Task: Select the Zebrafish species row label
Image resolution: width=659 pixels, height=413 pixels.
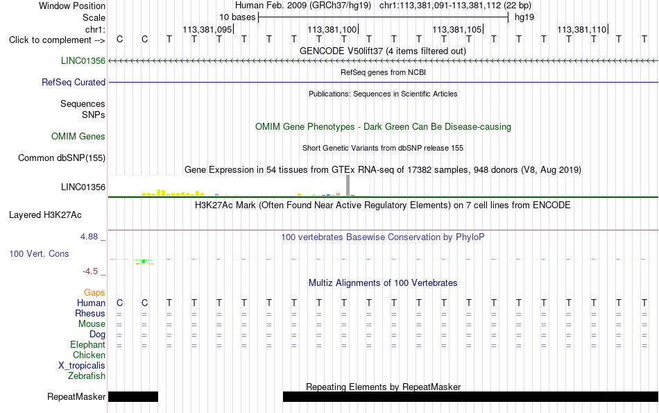Action: (x=87, y=376)
